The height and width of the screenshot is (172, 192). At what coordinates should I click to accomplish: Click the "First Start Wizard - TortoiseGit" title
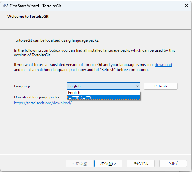tap(35, 6)
